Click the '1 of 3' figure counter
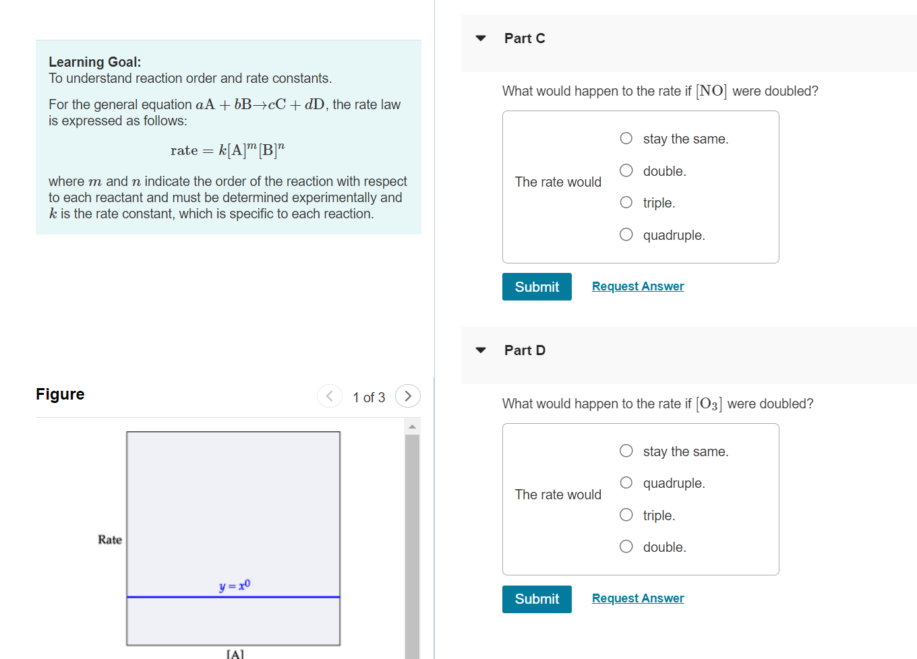This screenshot has width=917, height=659. coord(369,398)
